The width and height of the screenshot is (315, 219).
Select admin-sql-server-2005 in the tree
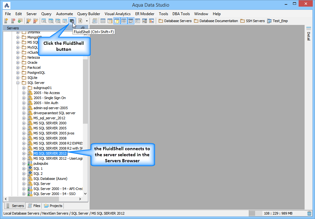51,108
